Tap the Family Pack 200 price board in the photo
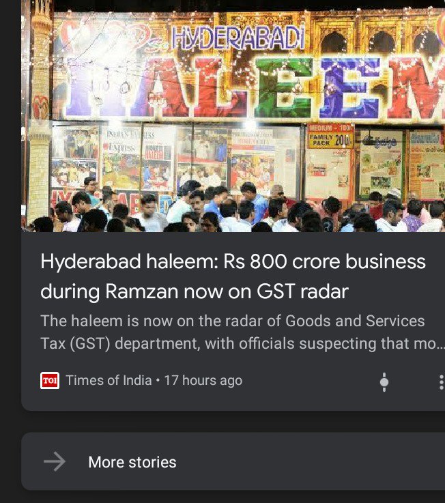 (x=330, y=136)
